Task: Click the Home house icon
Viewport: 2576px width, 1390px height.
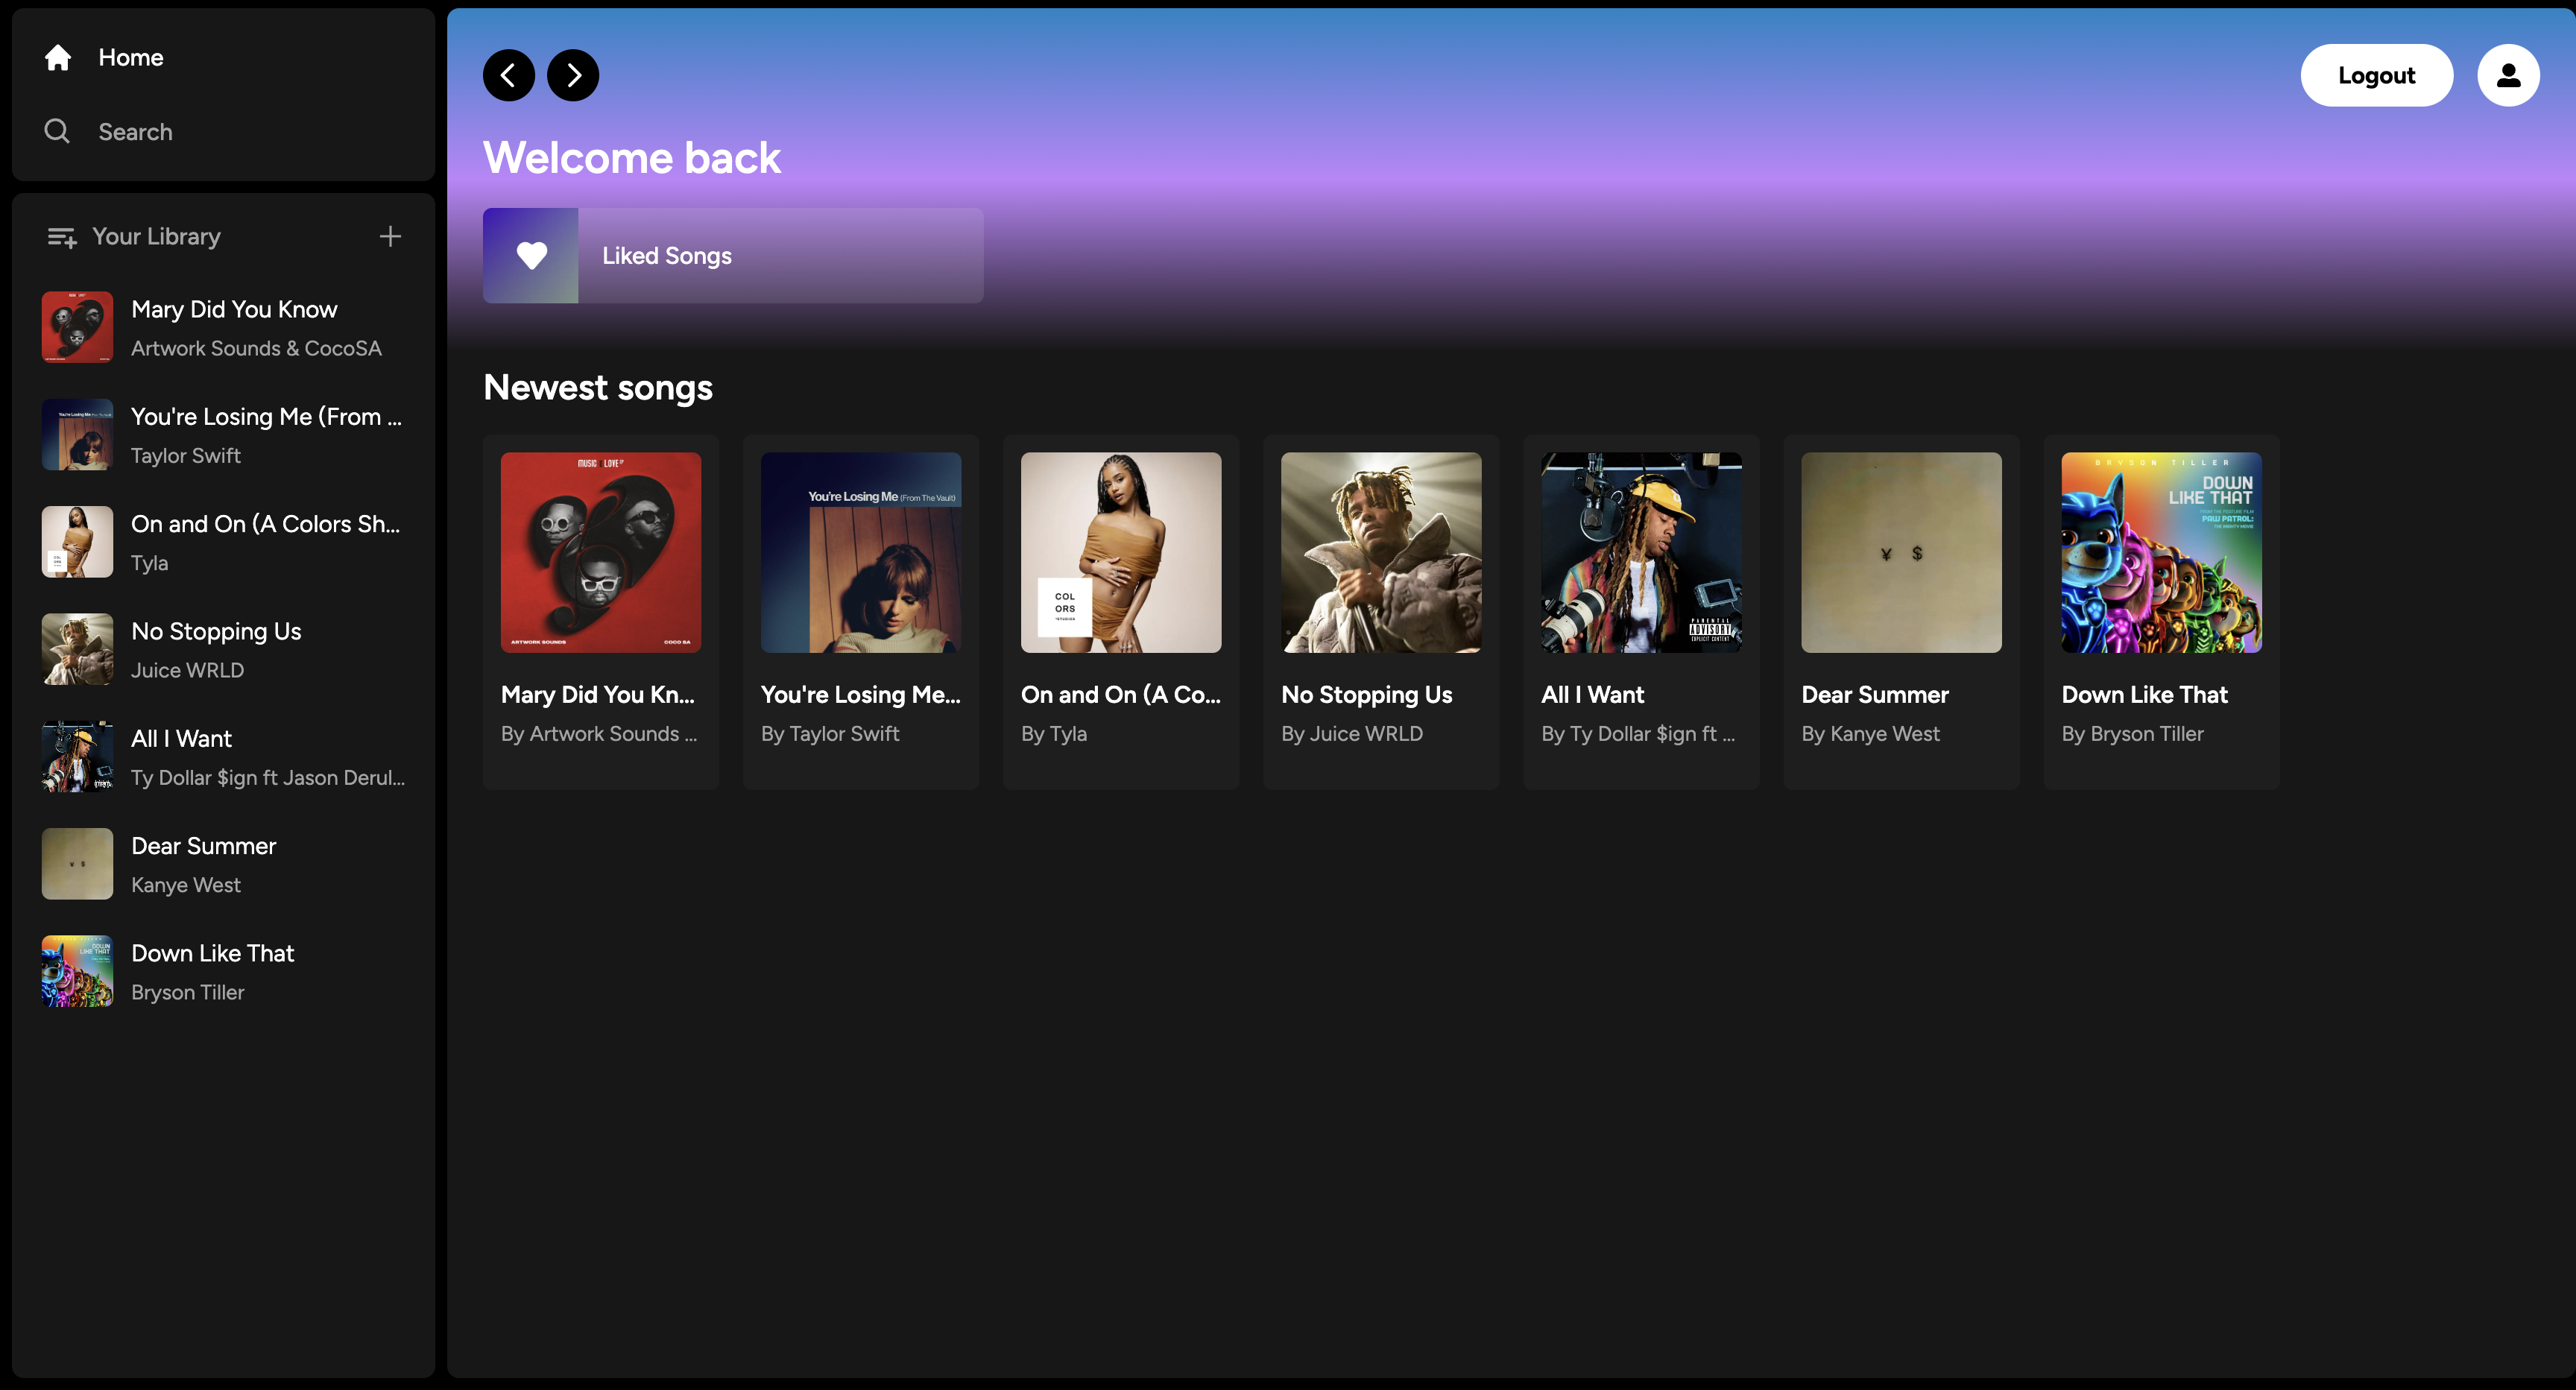Action: coord(58,58)
